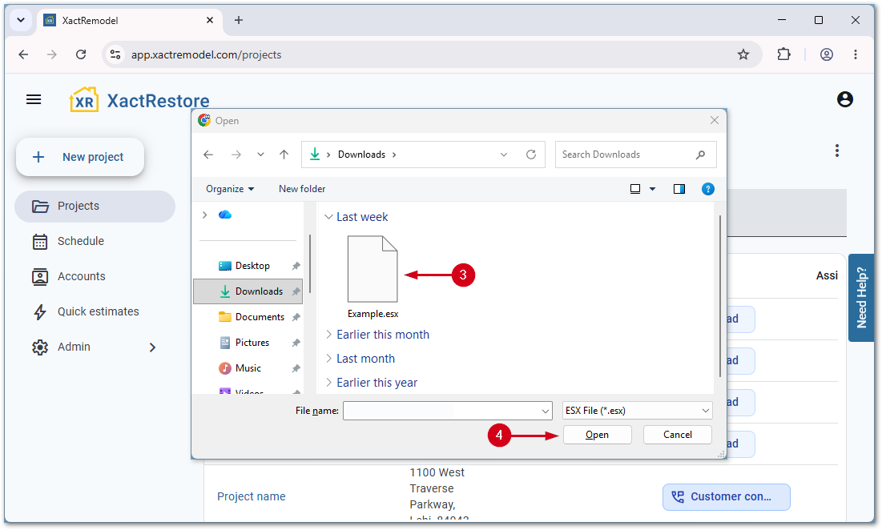Select the Example.esx file
The width and height of the screenshot is (882, 530).
pyautogui.click(x=373, y=277)
